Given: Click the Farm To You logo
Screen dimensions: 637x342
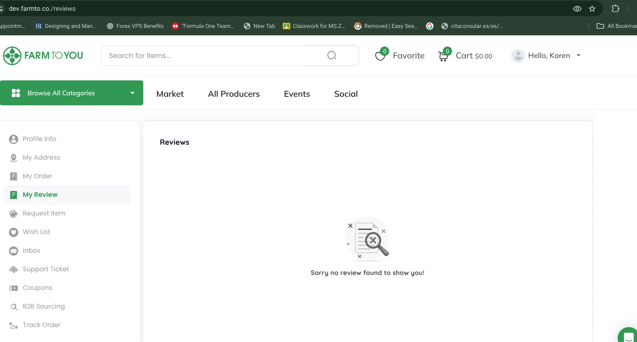Looking at the screenshot, I should [x=43, y=56].
